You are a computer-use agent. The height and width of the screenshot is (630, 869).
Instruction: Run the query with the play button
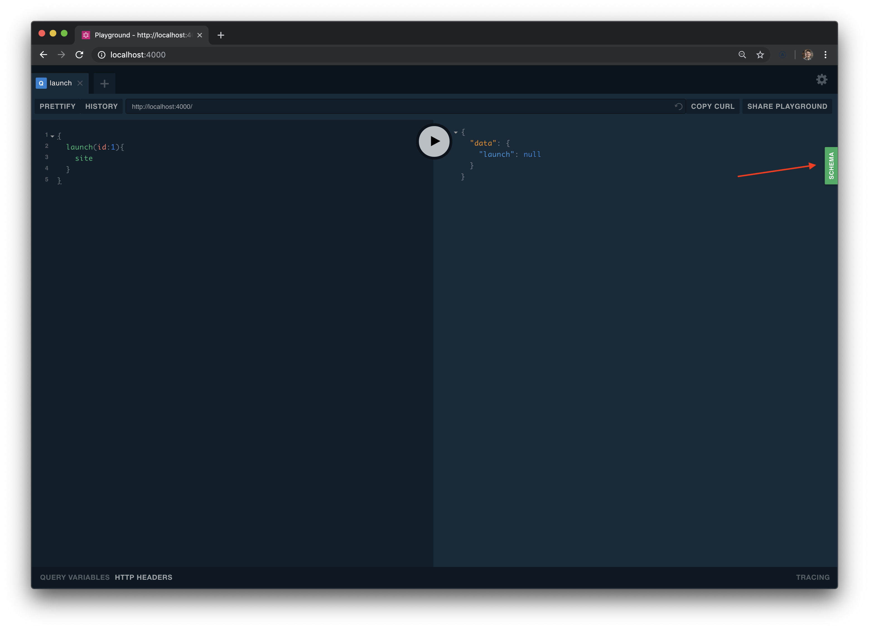point(434,141)
